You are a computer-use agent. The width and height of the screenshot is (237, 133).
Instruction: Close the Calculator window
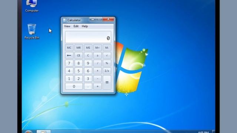tap(108, 19)
